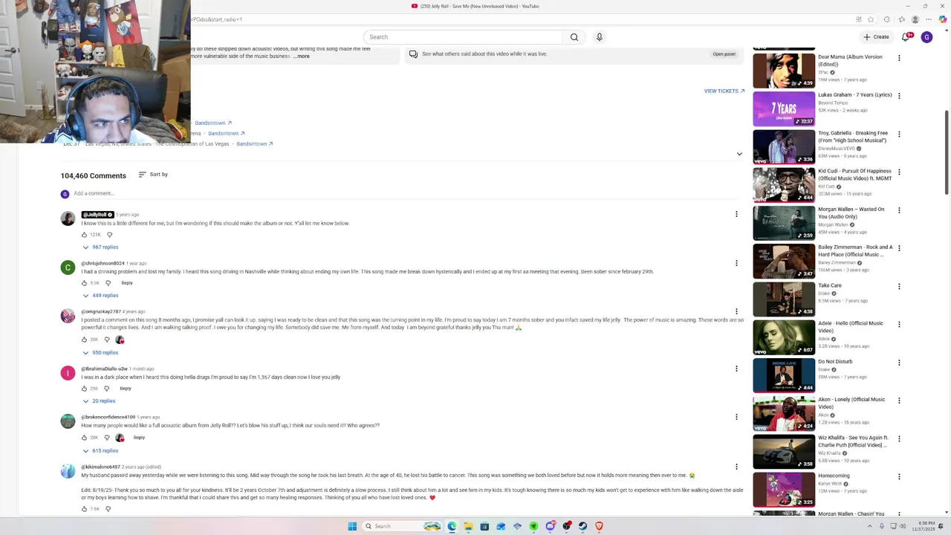Expand the 967 replies thread

click(x=100, y=247)
